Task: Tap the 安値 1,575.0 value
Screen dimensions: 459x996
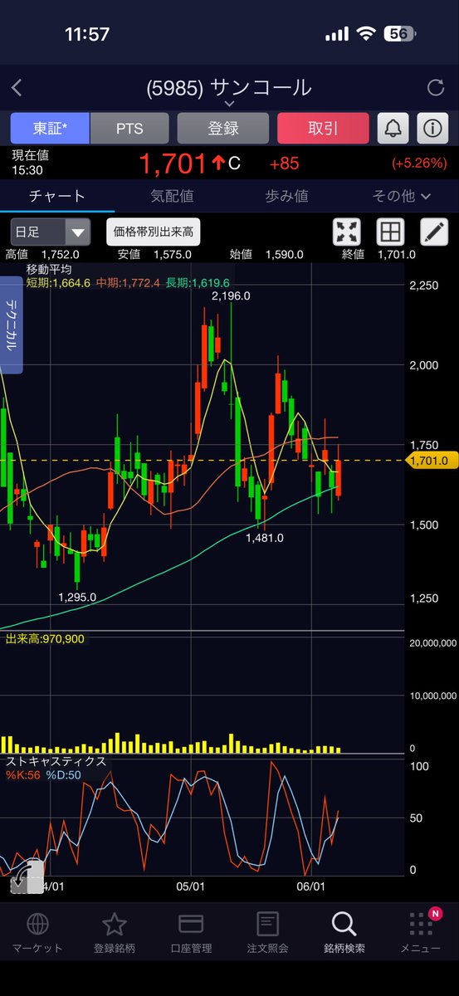Action: pyautogui.click(x=155, y=255)
